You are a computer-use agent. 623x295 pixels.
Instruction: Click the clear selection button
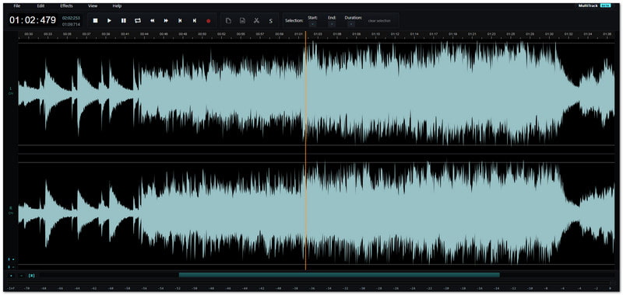[379, 21]
